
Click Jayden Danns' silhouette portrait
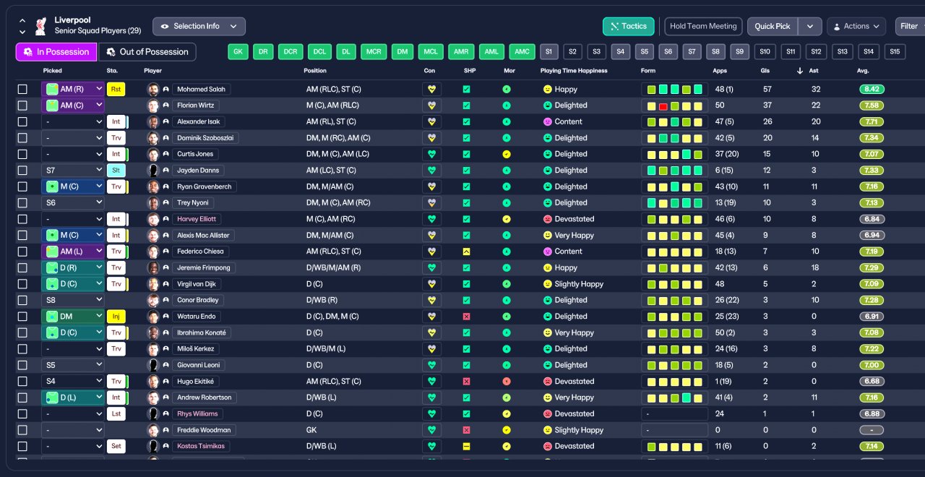[x=152, y=171]
